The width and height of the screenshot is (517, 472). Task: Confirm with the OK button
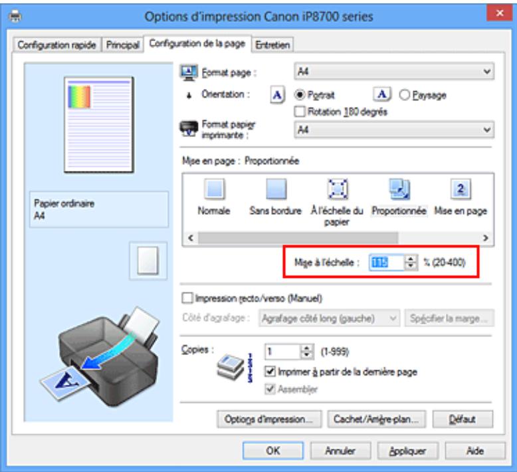273,451
